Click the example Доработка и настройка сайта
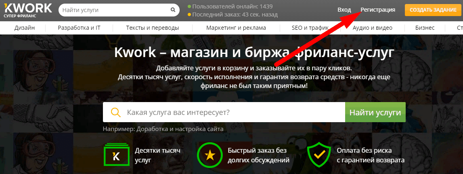The width and height of the screenshot is (463, 174). pos(180,129)
